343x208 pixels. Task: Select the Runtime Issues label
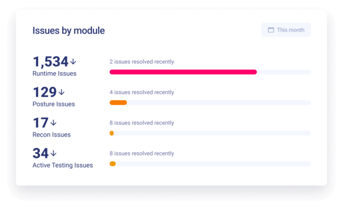click(54, 74)
